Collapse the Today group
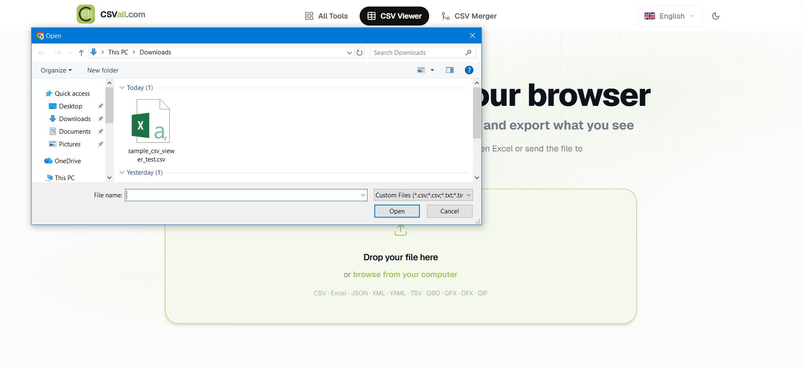803x367 pixels. 122,88
